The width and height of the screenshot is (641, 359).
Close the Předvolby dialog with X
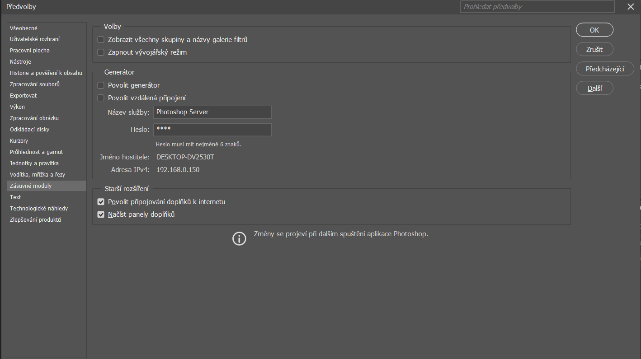(631, 7)
